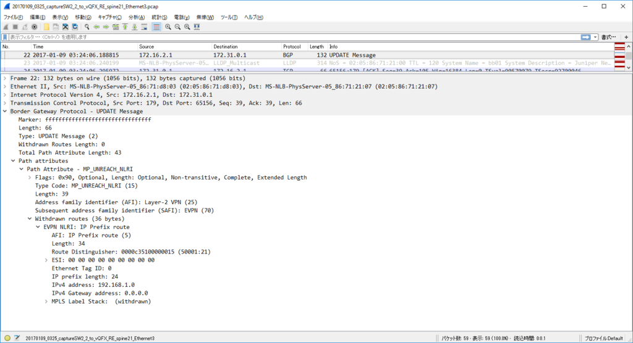The height and width of the screenshot is (343, 633).
Task: Add a filter button with plus icon
Action: coord(626,37)
